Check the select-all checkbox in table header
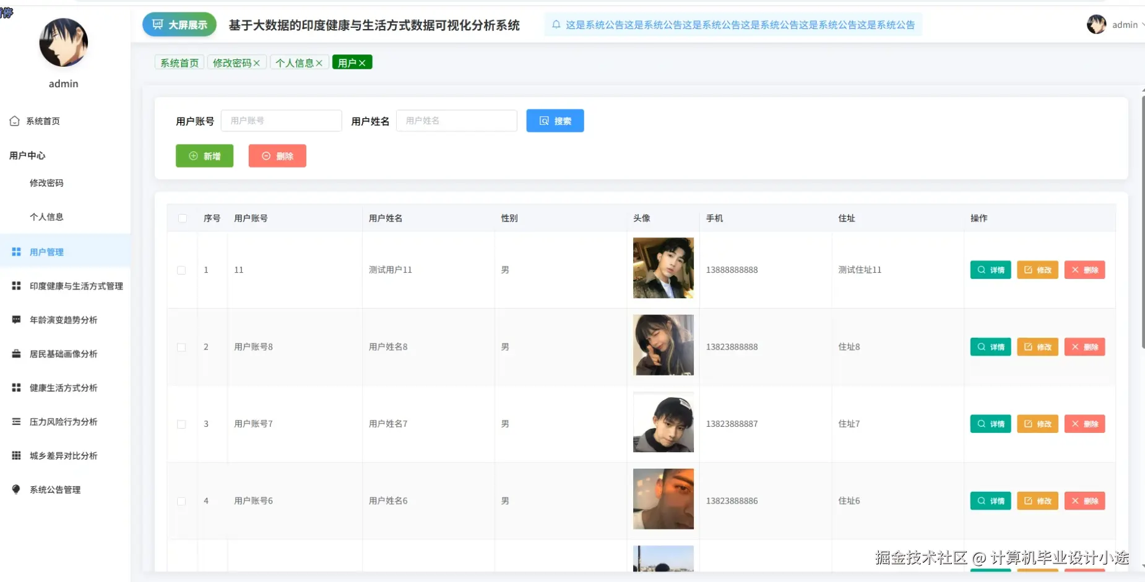This screenshot has height=582, width=1145. pyautogui.click(x=183, y=218)
